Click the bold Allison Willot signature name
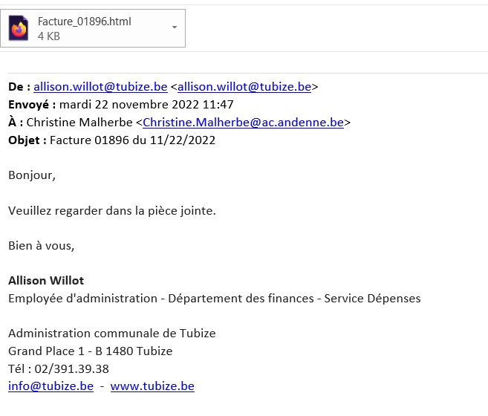 46,281
